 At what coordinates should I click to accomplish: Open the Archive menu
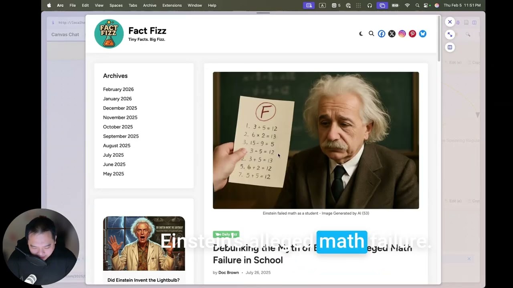pos(149,5)
